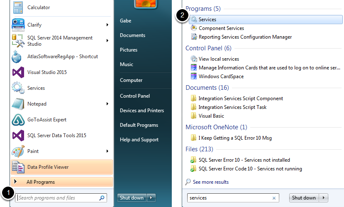Click the Manage Information Cards icon

pyautogui.click(x=194, y=67)
